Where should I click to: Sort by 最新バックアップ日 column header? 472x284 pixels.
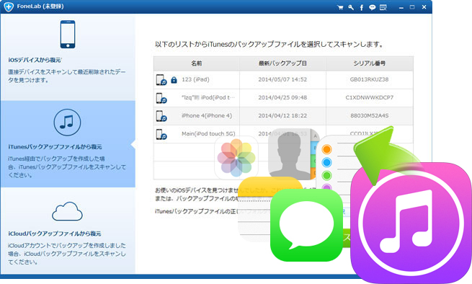(282, 63)
